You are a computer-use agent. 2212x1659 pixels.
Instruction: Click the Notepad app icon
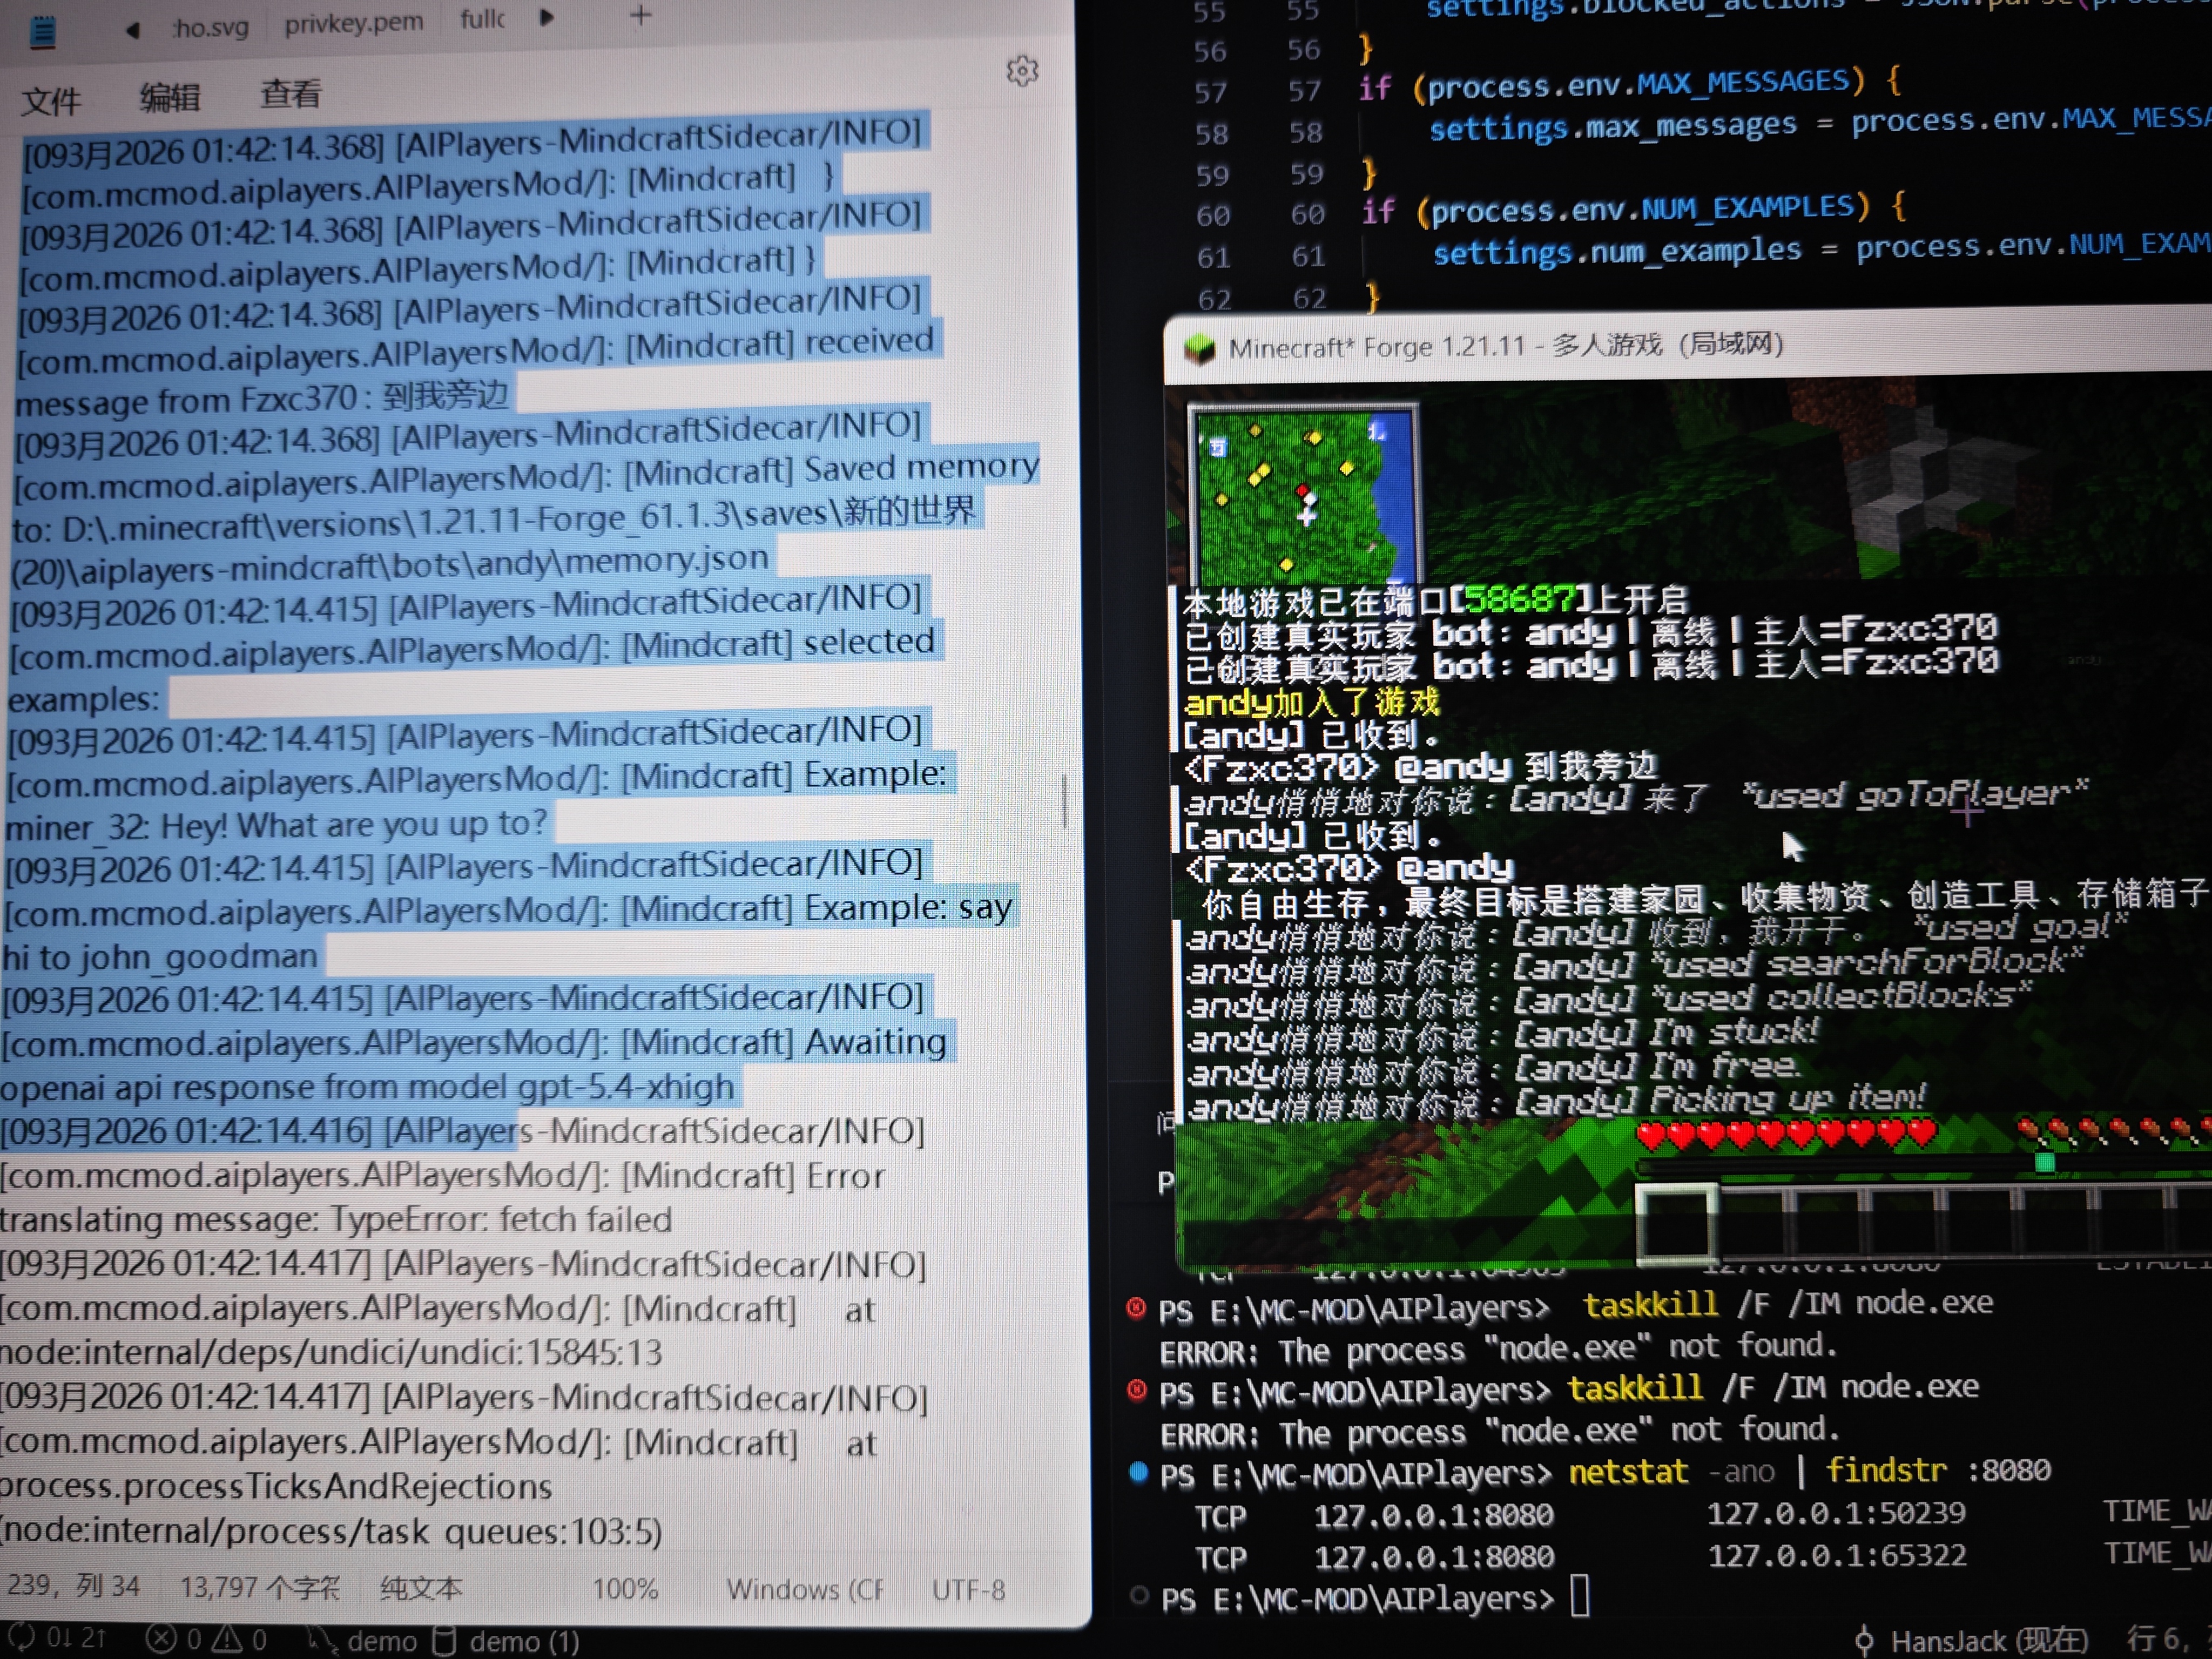(x=43, y=33)
